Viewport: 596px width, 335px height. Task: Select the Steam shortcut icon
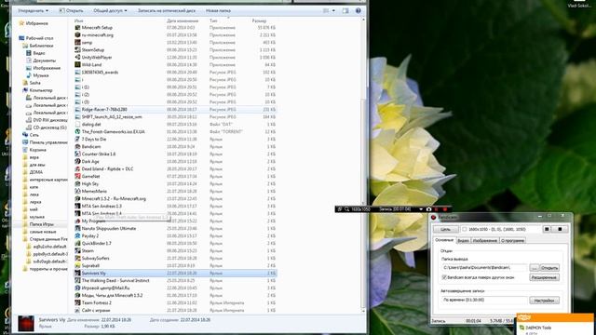(77, 250)
